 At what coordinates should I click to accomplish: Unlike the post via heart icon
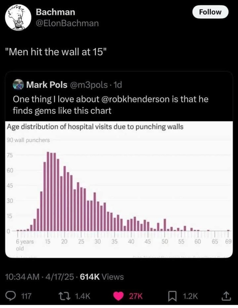pos(118,296)
